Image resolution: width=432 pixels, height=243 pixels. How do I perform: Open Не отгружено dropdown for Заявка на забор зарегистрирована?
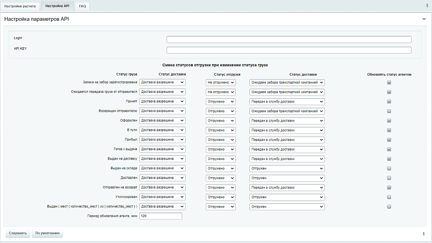coord(220,82)
